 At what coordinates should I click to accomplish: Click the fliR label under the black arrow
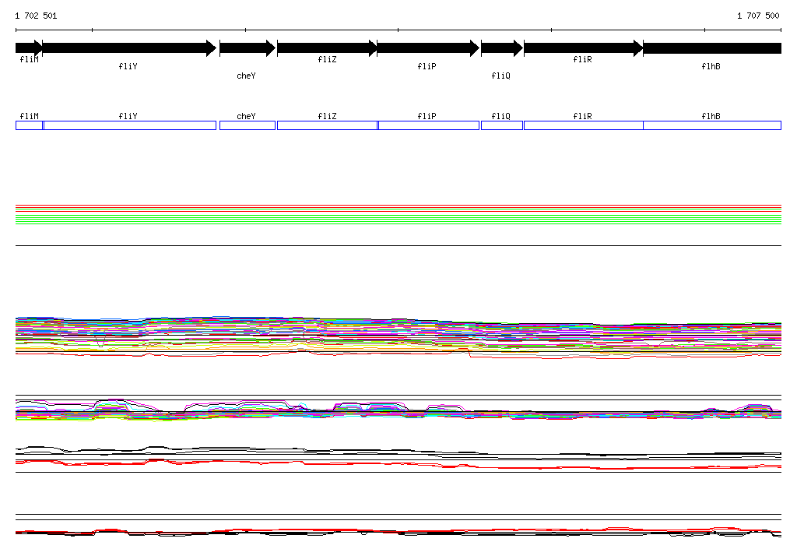pos(582,59)
